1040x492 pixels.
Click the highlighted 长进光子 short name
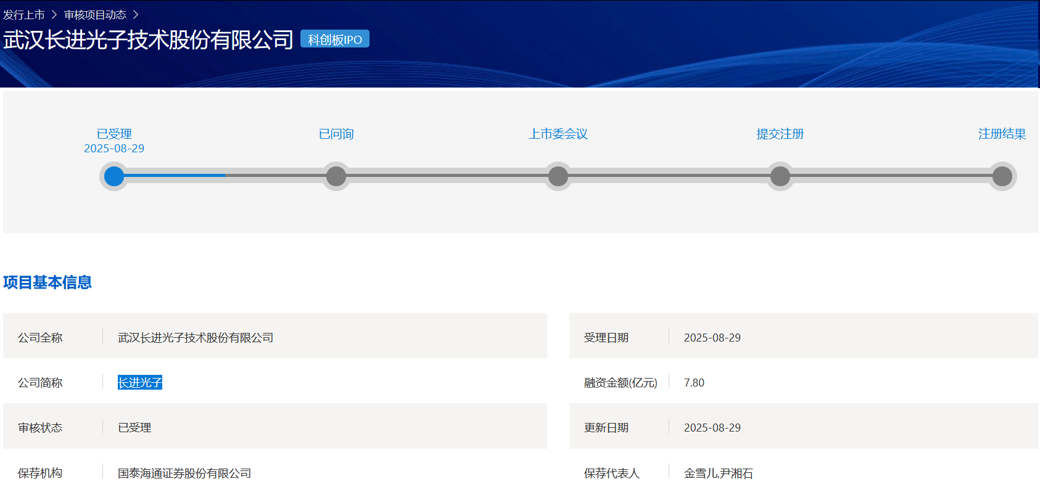[x=140, y=383]
